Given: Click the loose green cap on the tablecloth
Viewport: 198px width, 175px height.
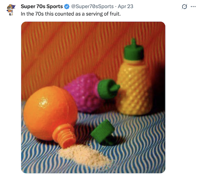Looking at the screenshot, I should coord(103,132).
